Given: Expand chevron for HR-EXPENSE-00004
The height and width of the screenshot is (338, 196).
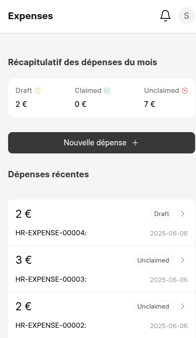Looking at the screenshot, I should (x=182, y=214).
